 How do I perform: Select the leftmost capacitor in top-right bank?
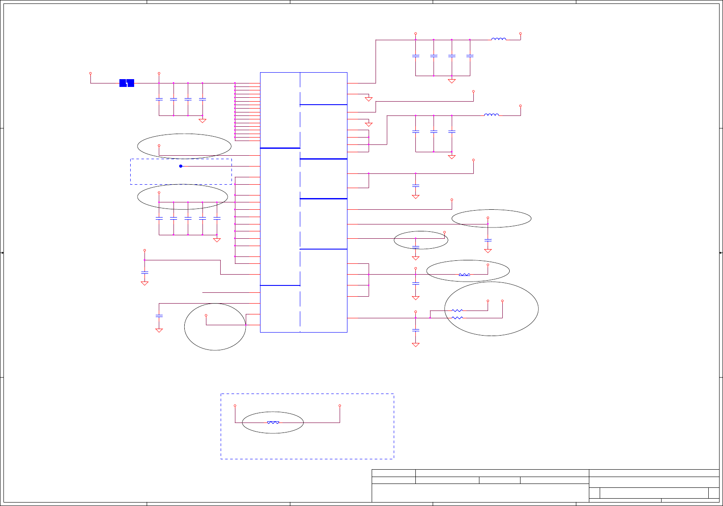[x=416, y=56]
